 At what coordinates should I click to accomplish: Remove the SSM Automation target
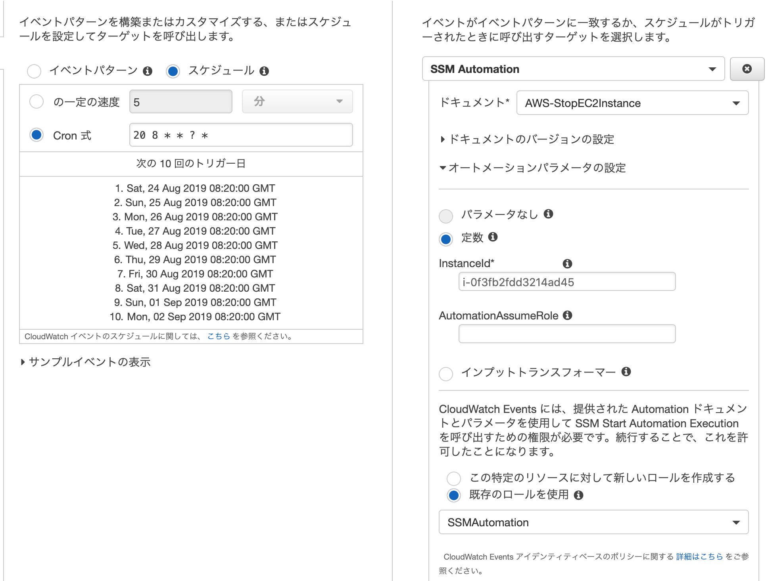pos(747,69)
